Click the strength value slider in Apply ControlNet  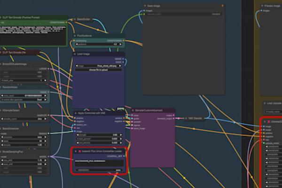(99, 135)
